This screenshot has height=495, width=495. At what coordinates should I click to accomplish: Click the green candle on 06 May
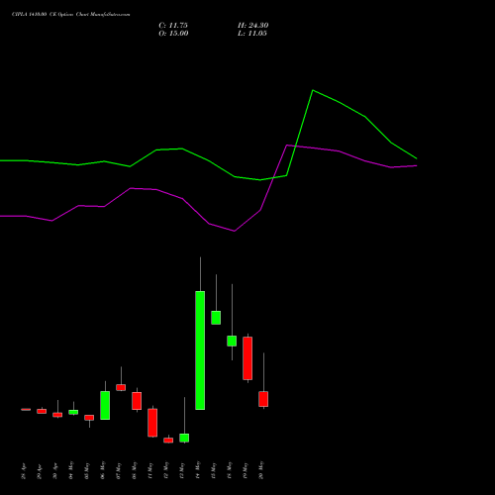pos(105,405)
